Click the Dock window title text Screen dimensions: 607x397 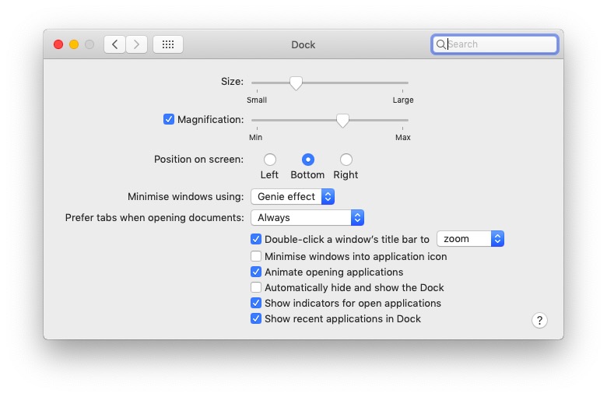(x=303, y=45)
